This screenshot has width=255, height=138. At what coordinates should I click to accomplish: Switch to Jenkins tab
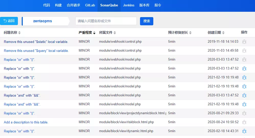pyautogui.click(x=129, y=5)
